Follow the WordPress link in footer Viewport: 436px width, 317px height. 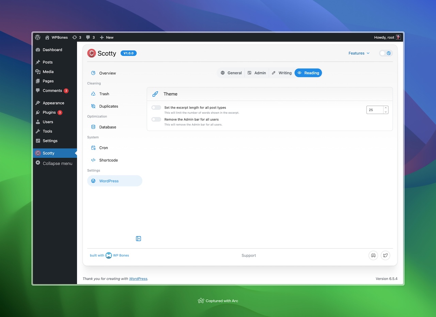(x=138, y=279)
